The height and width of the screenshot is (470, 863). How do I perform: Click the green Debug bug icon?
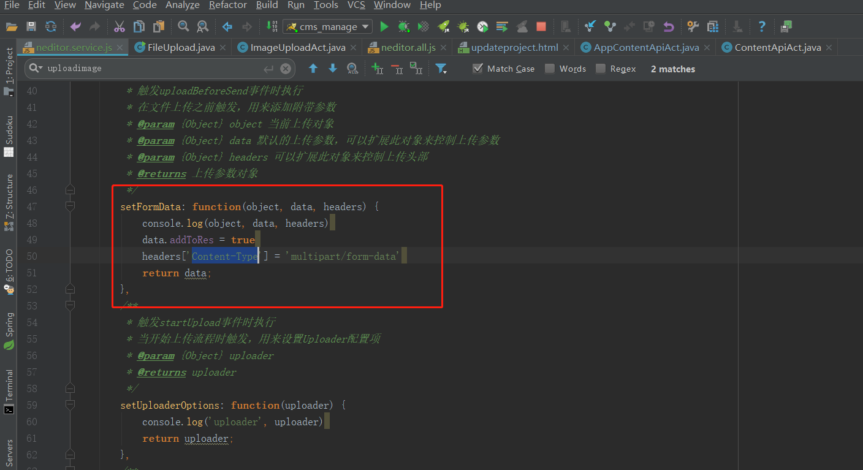point(403,26)
